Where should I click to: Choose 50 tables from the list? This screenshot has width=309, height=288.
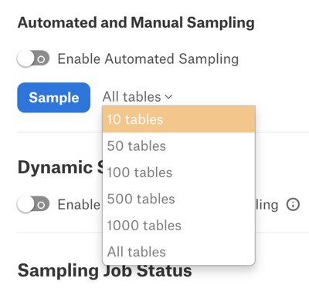178,146
